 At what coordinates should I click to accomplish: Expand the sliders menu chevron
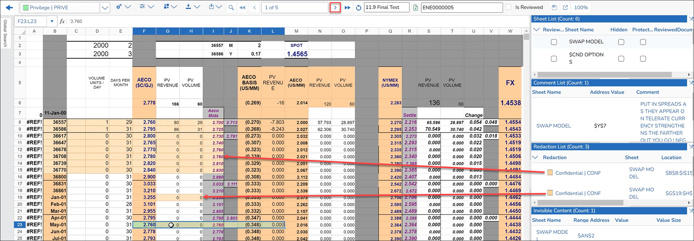(x=151, y=7)
